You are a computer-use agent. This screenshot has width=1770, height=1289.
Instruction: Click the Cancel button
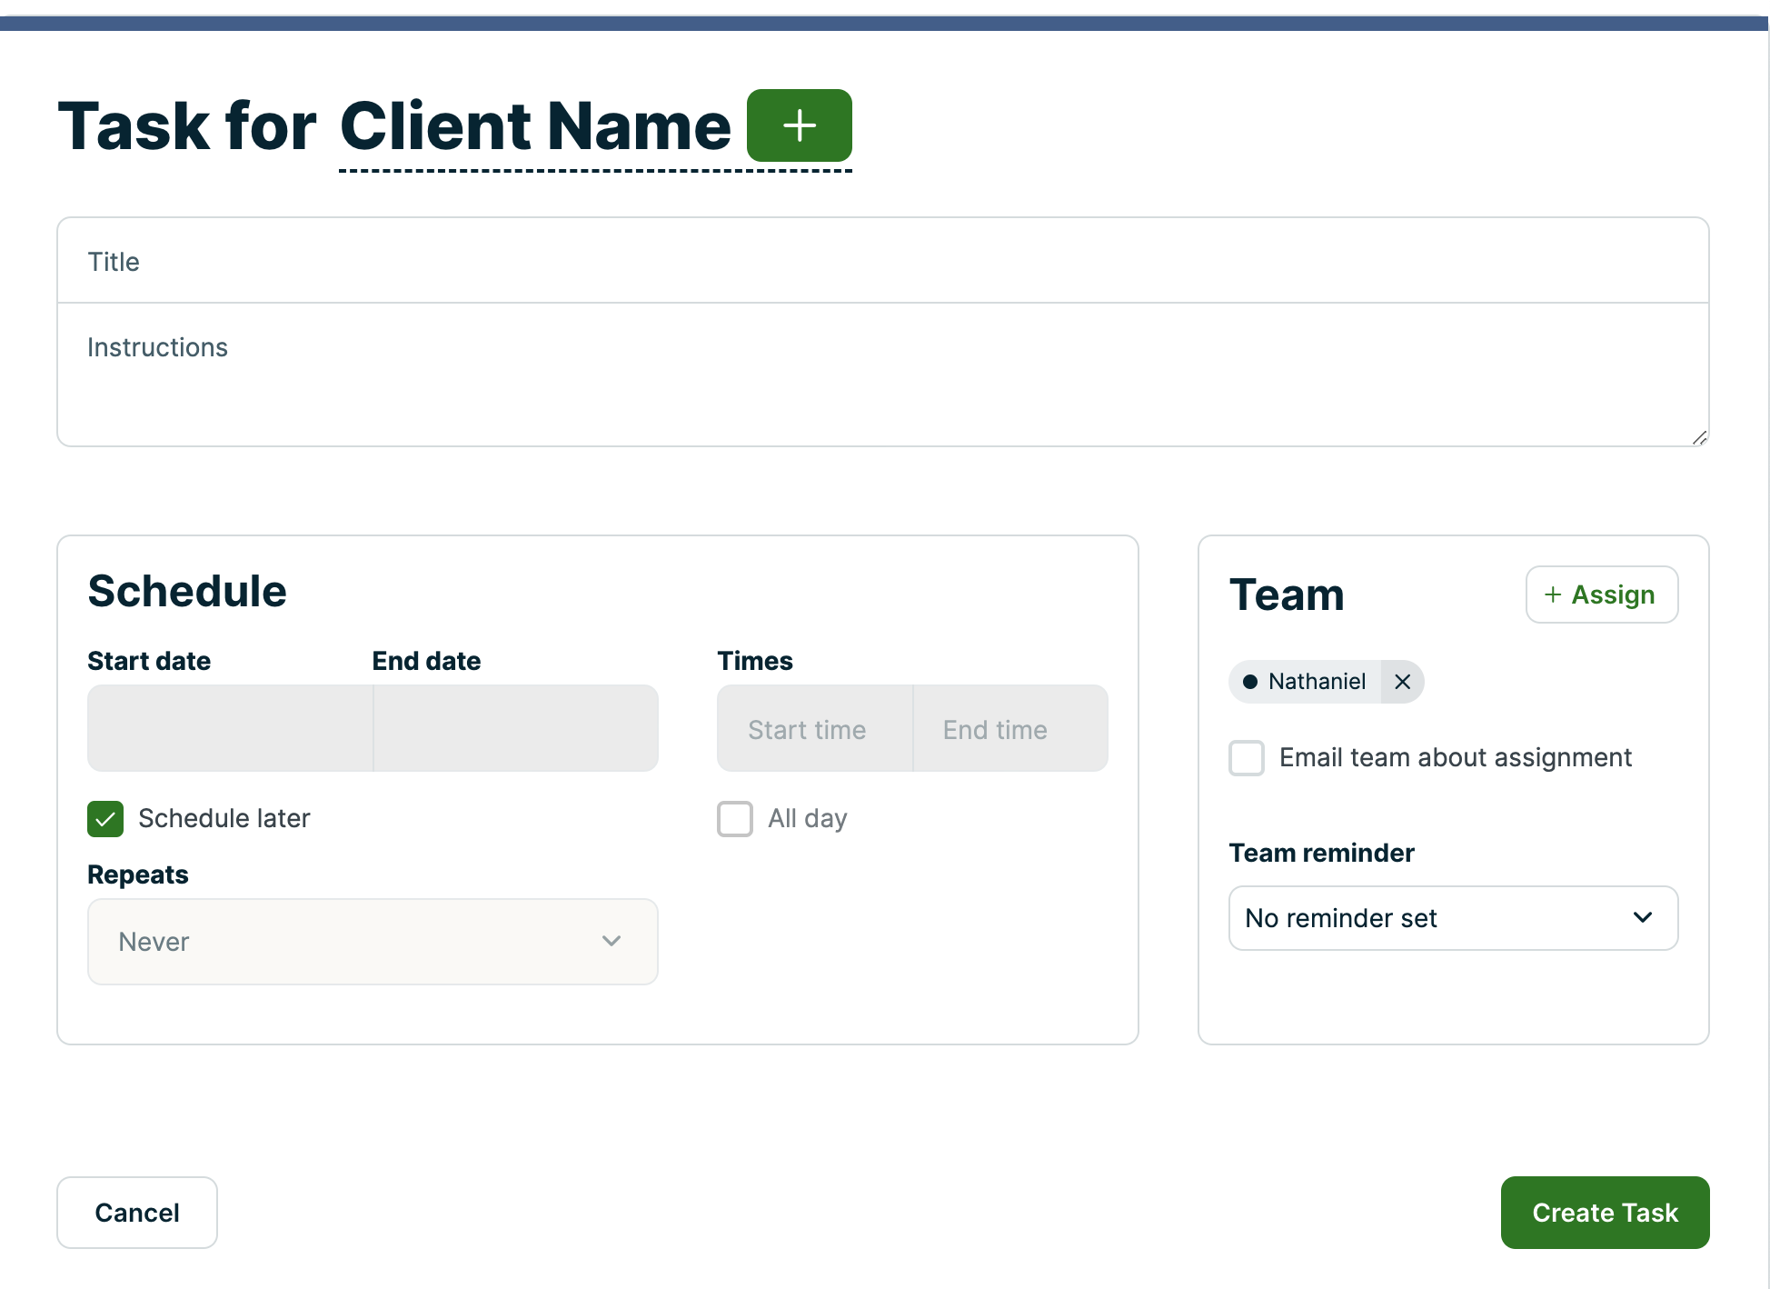pyautogui.click(x=137, y=1212)
